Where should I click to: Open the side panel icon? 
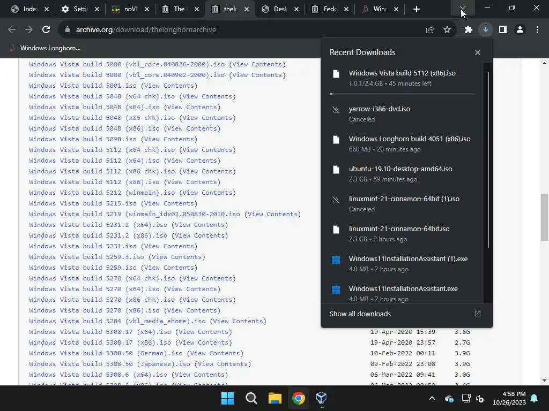(503, 30)
